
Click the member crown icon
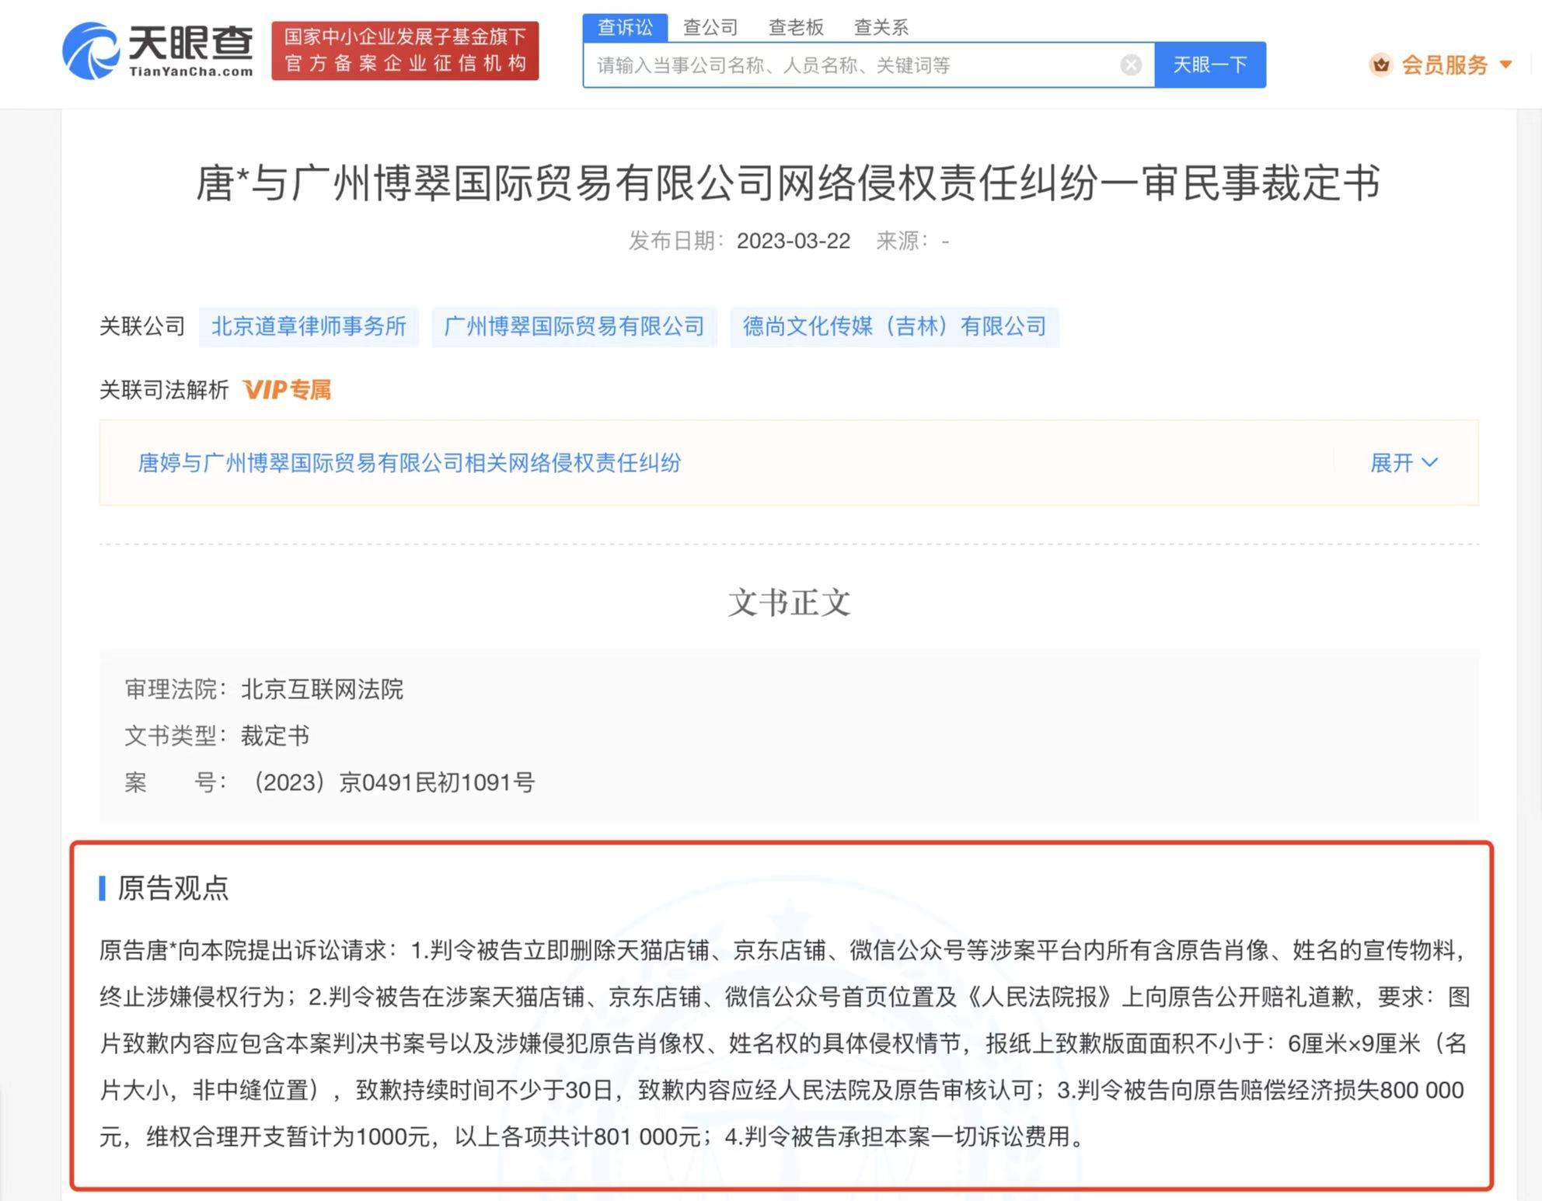click(x=1380, y=64)
